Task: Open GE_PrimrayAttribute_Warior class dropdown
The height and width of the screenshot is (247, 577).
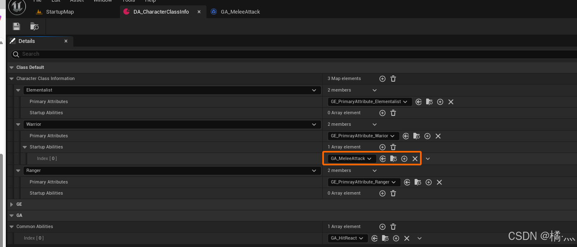Action: pos(364,136)
